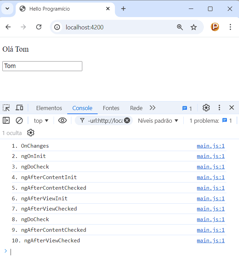Open main.js:1 link for ngOnInit
The image size is (239, 256).
[211, 156]
